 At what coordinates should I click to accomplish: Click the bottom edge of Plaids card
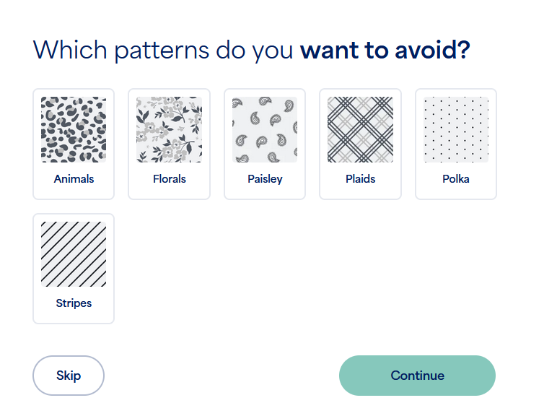[360, 199]
